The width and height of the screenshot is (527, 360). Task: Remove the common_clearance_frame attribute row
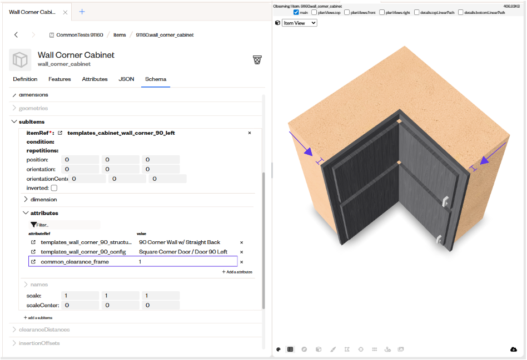tap(241, 262)
